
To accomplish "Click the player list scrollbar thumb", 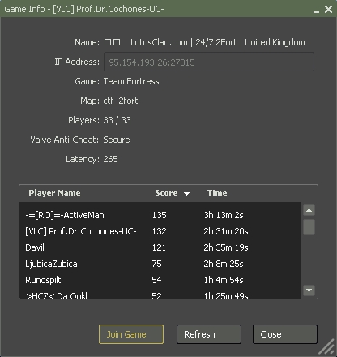I will [309, 227].
